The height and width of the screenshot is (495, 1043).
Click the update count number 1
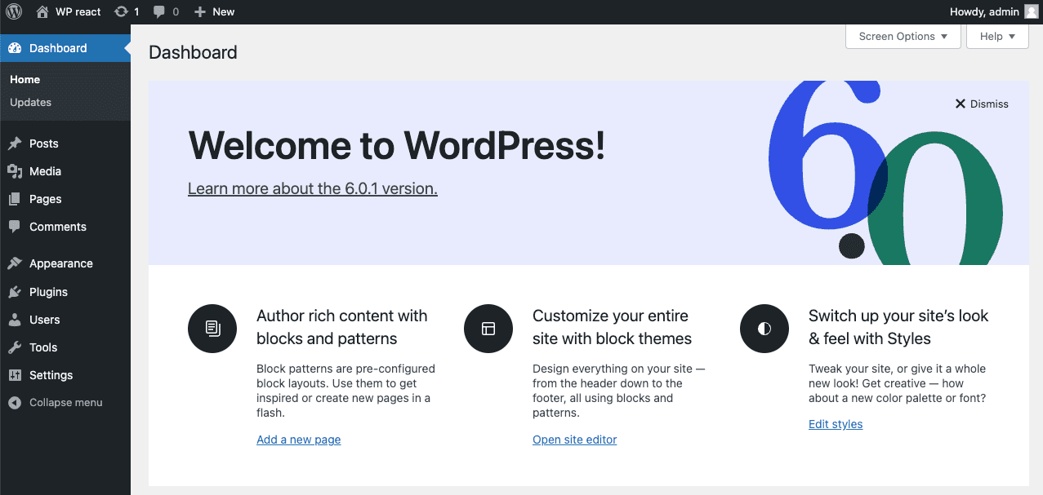point(136,11)
